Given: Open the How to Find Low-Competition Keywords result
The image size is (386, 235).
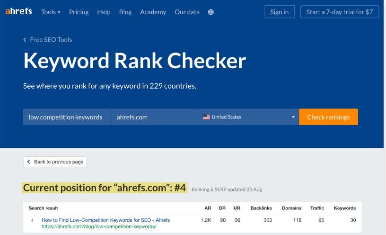Looking at the screenshot, I should tap(105, 220).
